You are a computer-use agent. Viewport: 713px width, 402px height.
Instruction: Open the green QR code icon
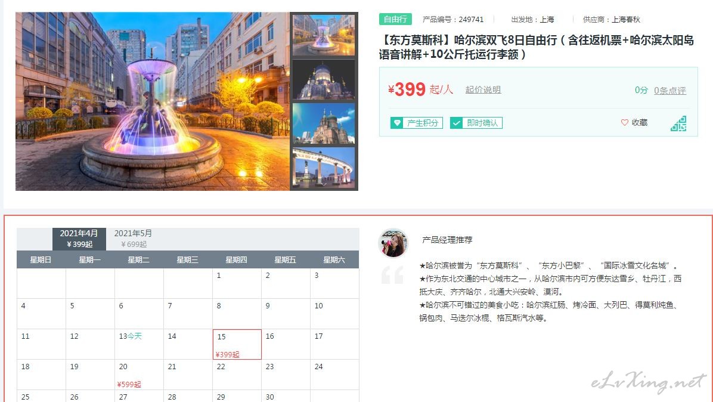point(678,123)
